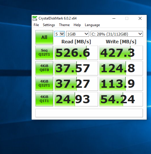Start the 4KiB Q32T1 test

[44, 84]
